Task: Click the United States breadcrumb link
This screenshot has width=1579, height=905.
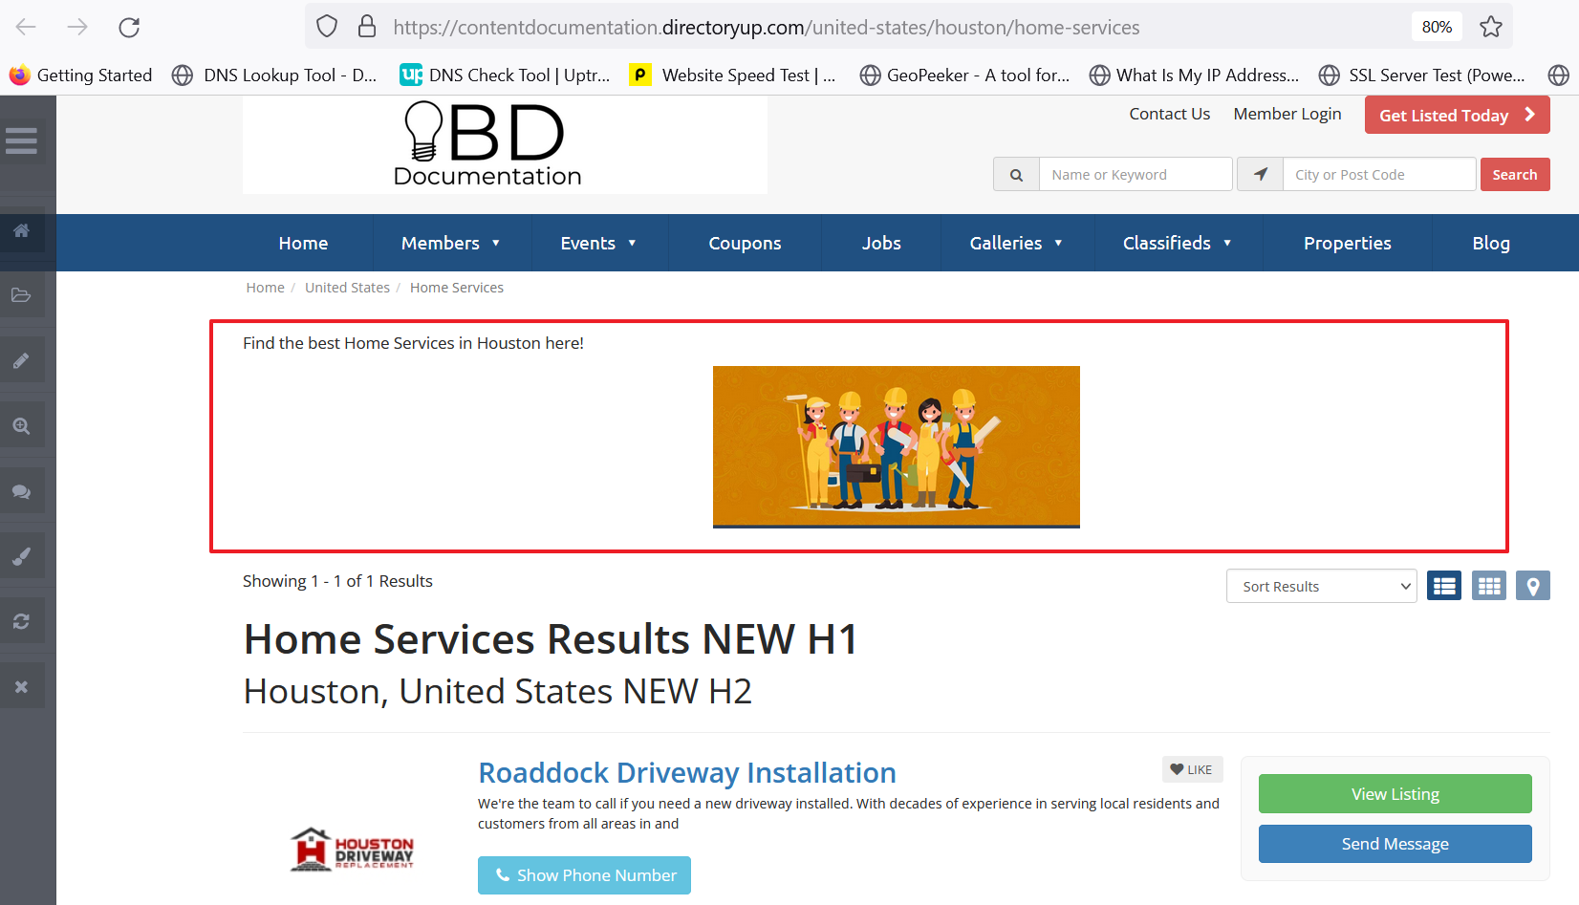Action: click(347, 288)
